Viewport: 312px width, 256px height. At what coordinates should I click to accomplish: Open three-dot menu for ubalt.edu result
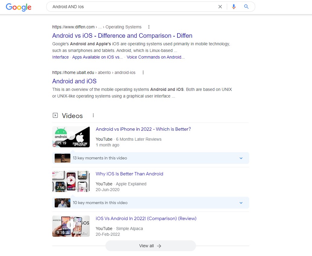click(143, 72)
